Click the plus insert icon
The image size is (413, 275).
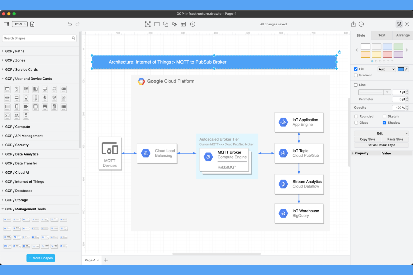pos(193,24)
